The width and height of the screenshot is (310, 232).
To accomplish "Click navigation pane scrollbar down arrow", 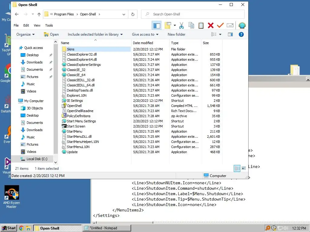I will (x=56, y=162).
